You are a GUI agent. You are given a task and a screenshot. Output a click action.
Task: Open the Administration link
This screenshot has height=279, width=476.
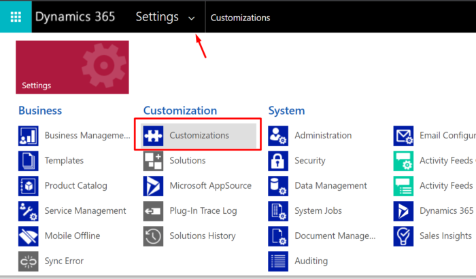coord(323,136)
